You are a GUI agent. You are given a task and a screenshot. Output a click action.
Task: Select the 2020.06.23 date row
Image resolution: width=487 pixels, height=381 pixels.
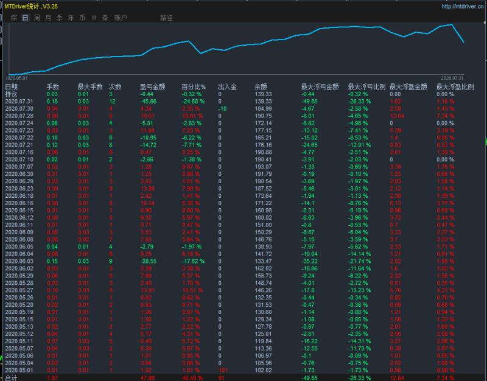[19, 189]
